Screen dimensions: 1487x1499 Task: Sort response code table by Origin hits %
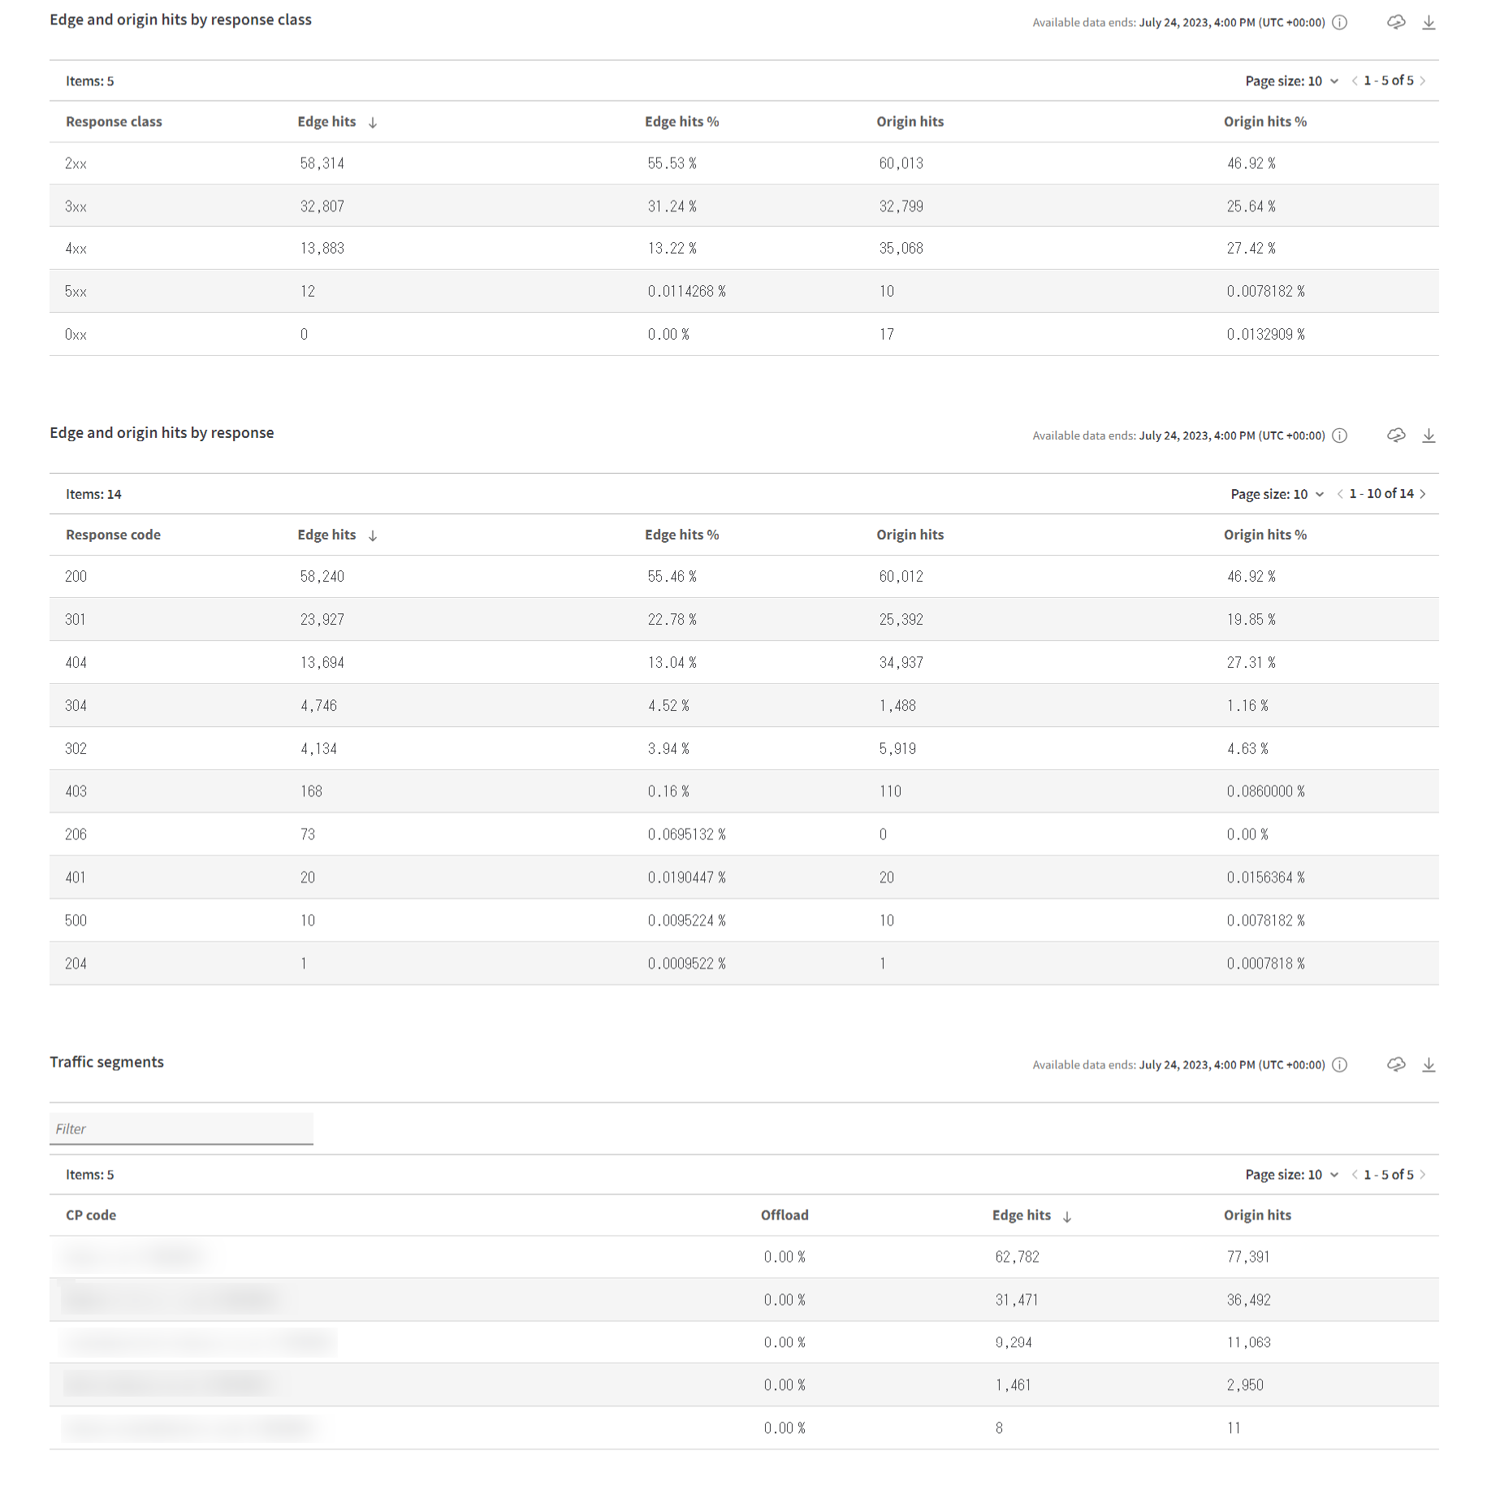1264,535
